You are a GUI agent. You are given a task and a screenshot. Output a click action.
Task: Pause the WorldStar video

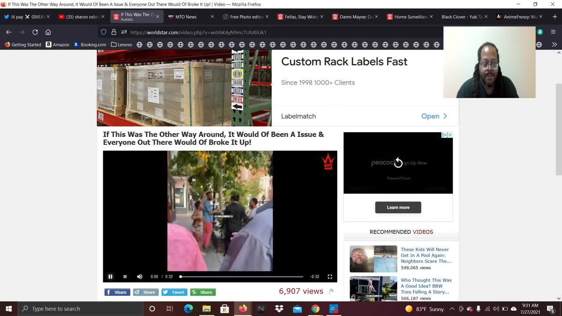pyautogui.click(x=110, y=276)
